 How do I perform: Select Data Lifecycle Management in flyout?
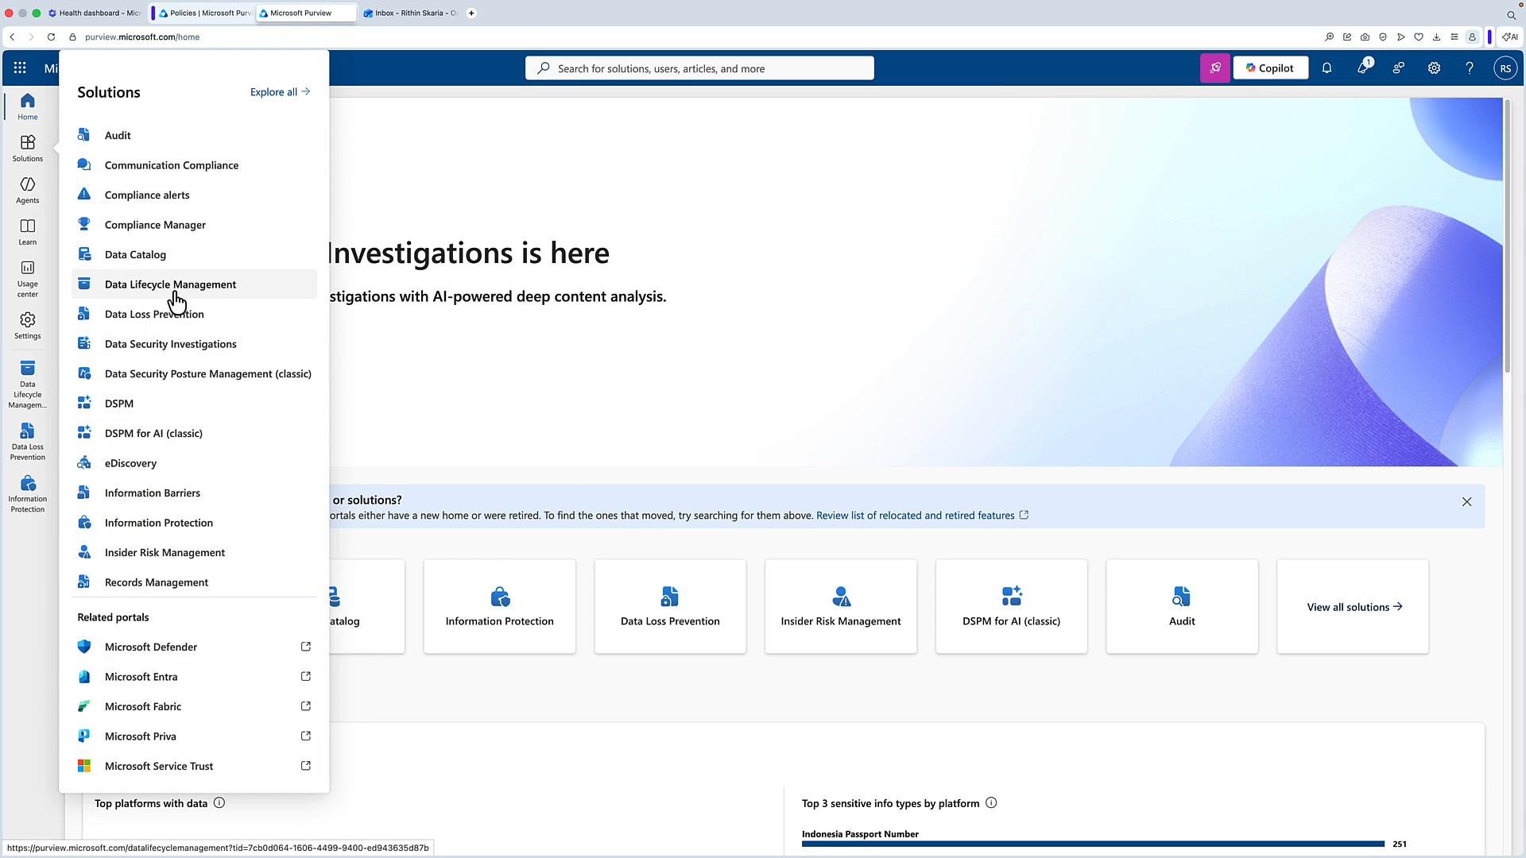click(194, 284)
